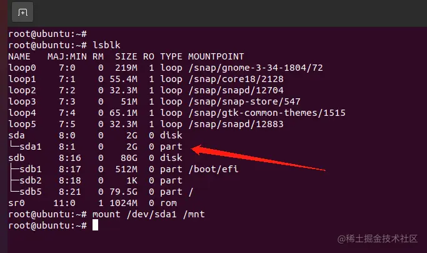Click the watermark text at bottom right
Image resolution: width=427 pixels, height=253 pixels.
pyautogui.click(x=378, y=239)
